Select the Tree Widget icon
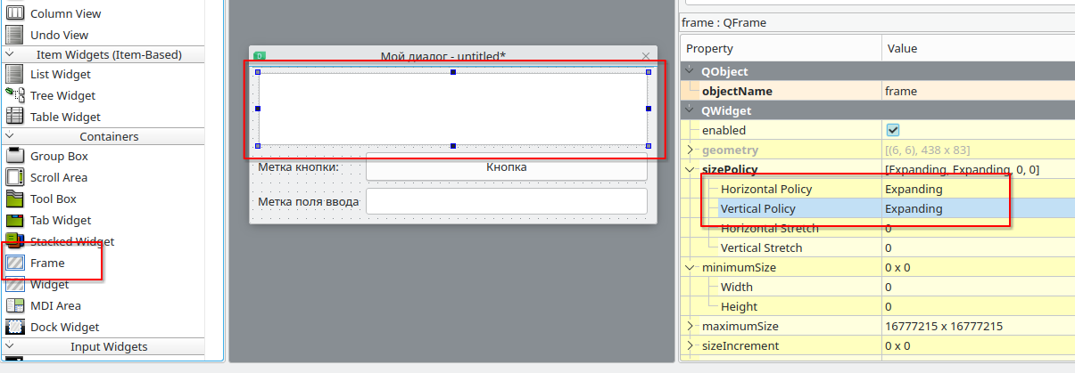Screen dimensions: 1075x373 point(14,95)
